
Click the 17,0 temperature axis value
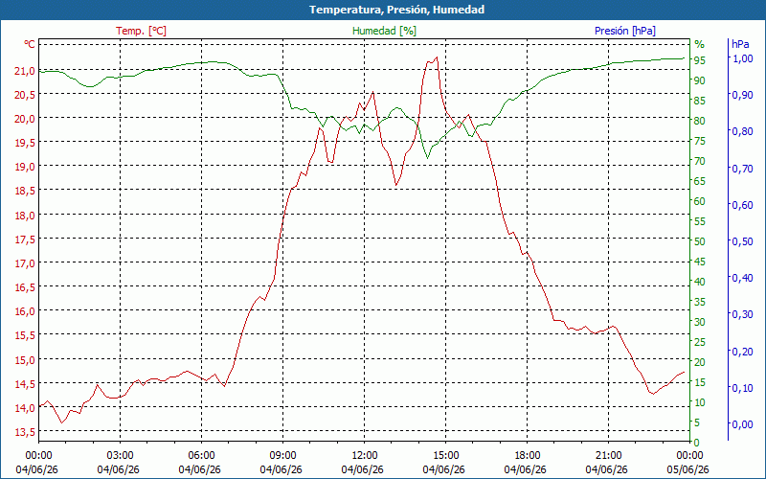25,263
